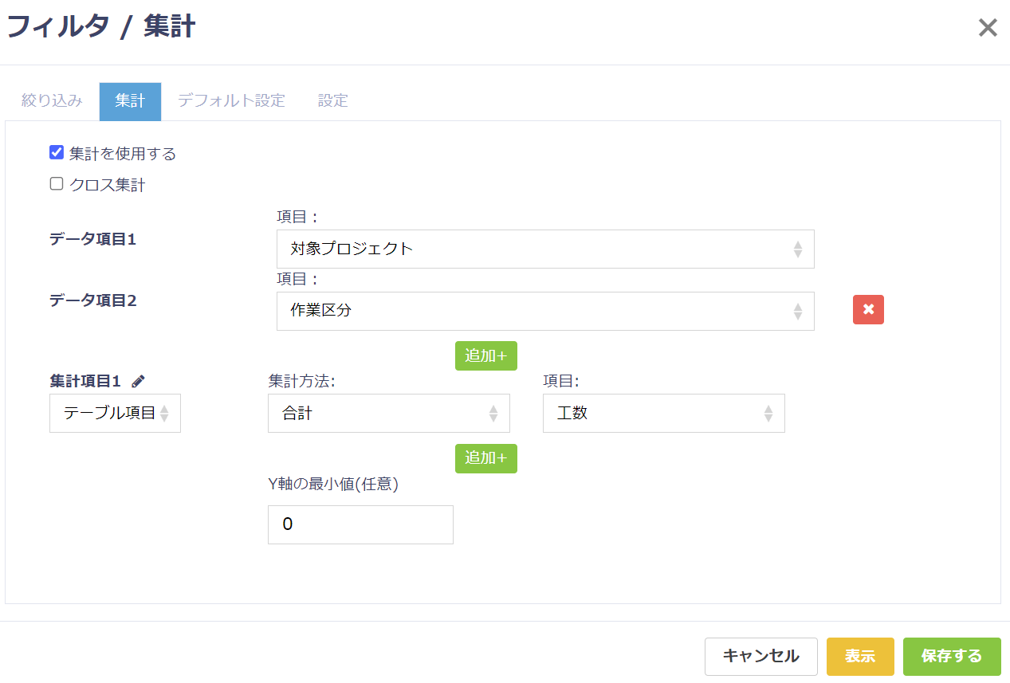Screen dimensions: 1010x683
Task: Select the 集計 tab
Action: click(130, 101)
